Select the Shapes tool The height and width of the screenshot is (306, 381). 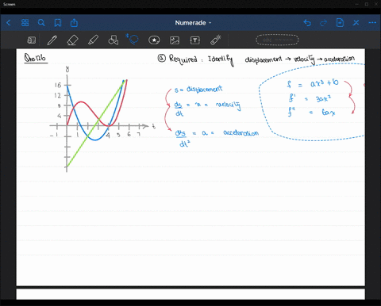click(114, 40)
